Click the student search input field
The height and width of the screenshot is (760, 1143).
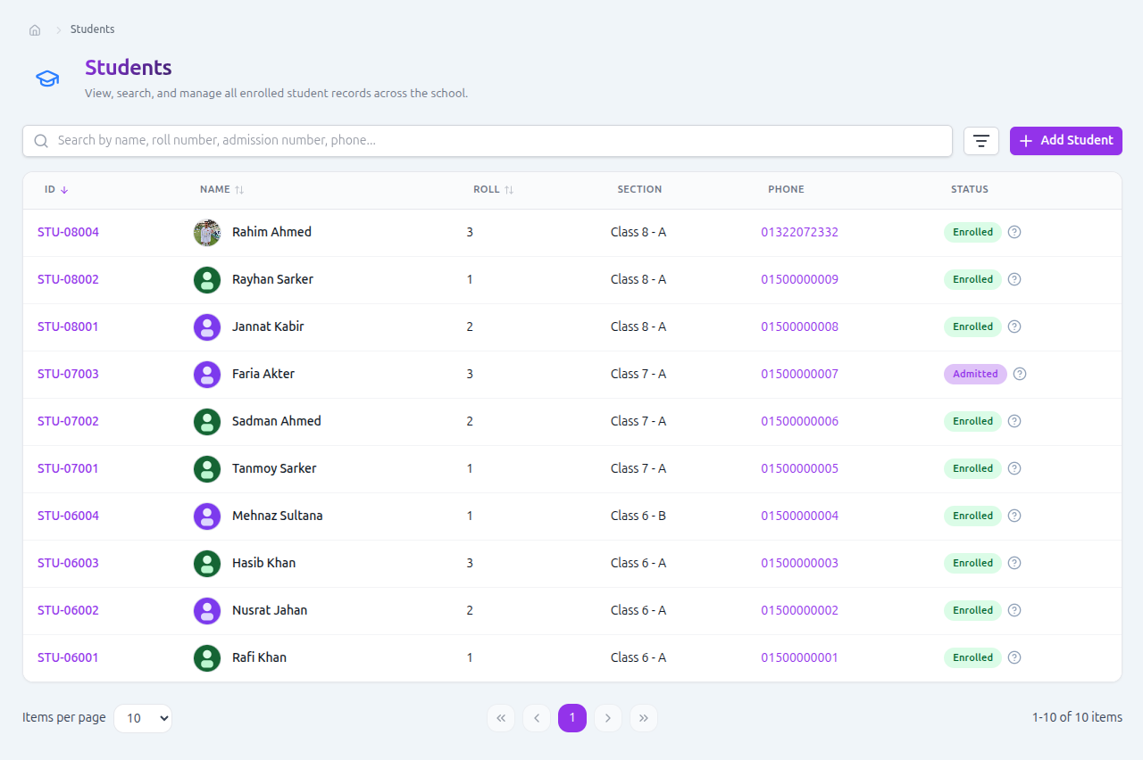(x=488, y=141)
